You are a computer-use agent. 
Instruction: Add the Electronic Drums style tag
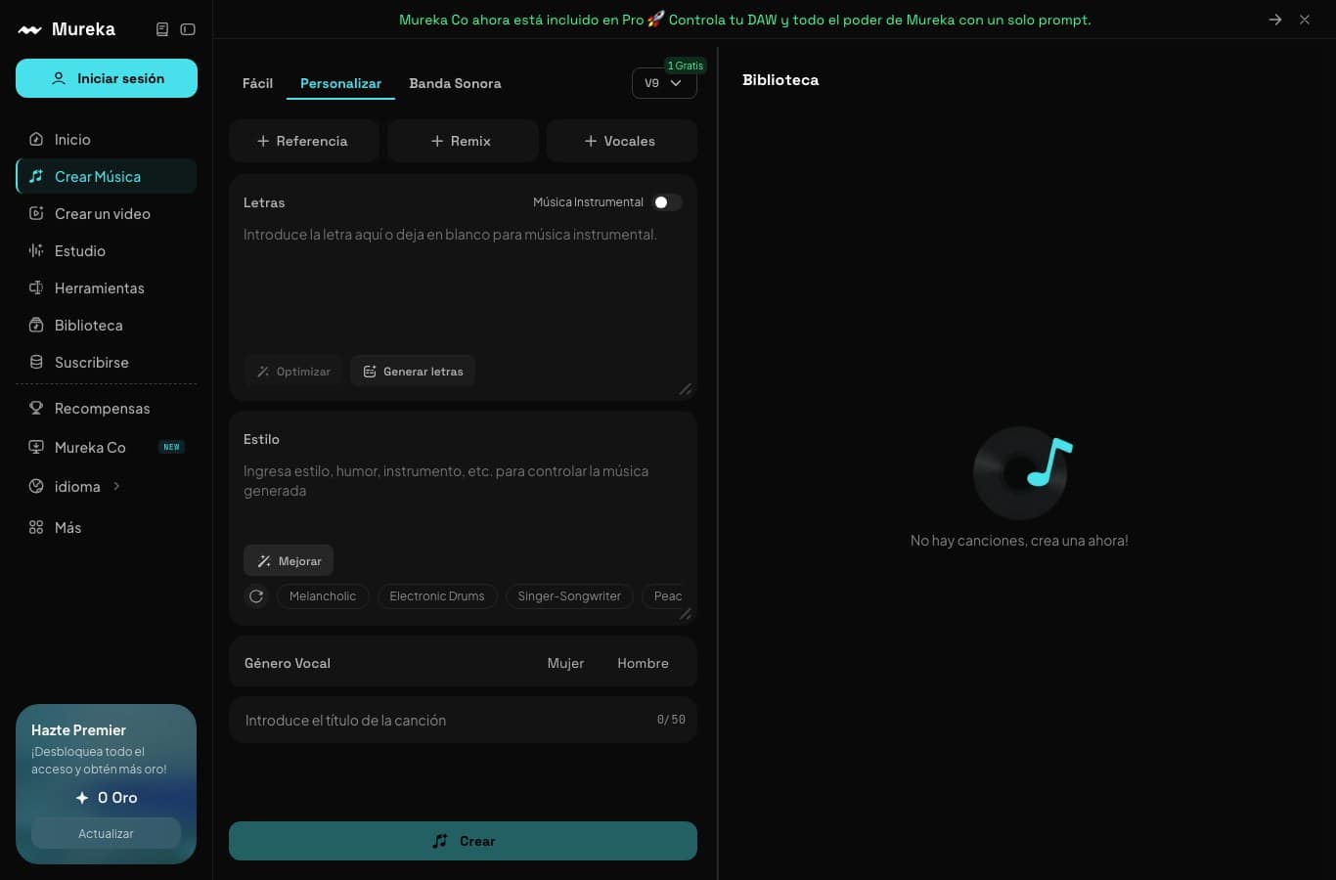pyautogui.click(x=437, y=596)
